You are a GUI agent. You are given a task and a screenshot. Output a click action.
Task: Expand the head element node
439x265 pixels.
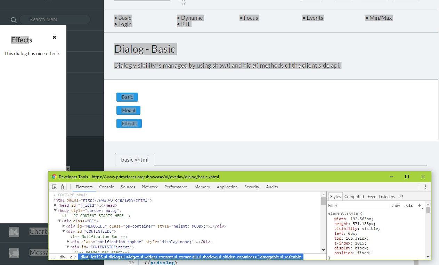55,205
